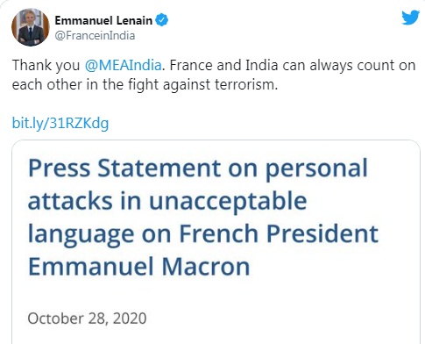
Task: Click 'Emmanuel Macron' in the card headline
Action: tap(139, 267)
